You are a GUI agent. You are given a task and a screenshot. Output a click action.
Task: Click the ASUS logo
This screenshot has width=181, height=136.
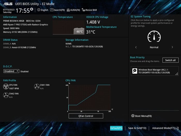click(x=8, y=4)
